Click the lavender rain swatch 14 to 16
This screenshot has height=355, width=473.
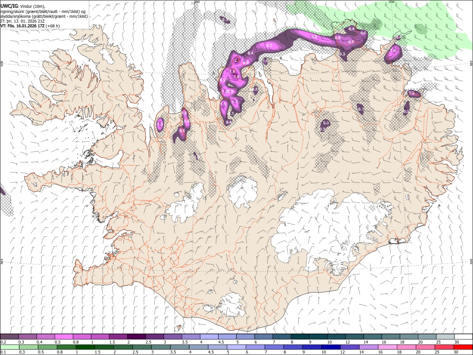click(368, 347)
